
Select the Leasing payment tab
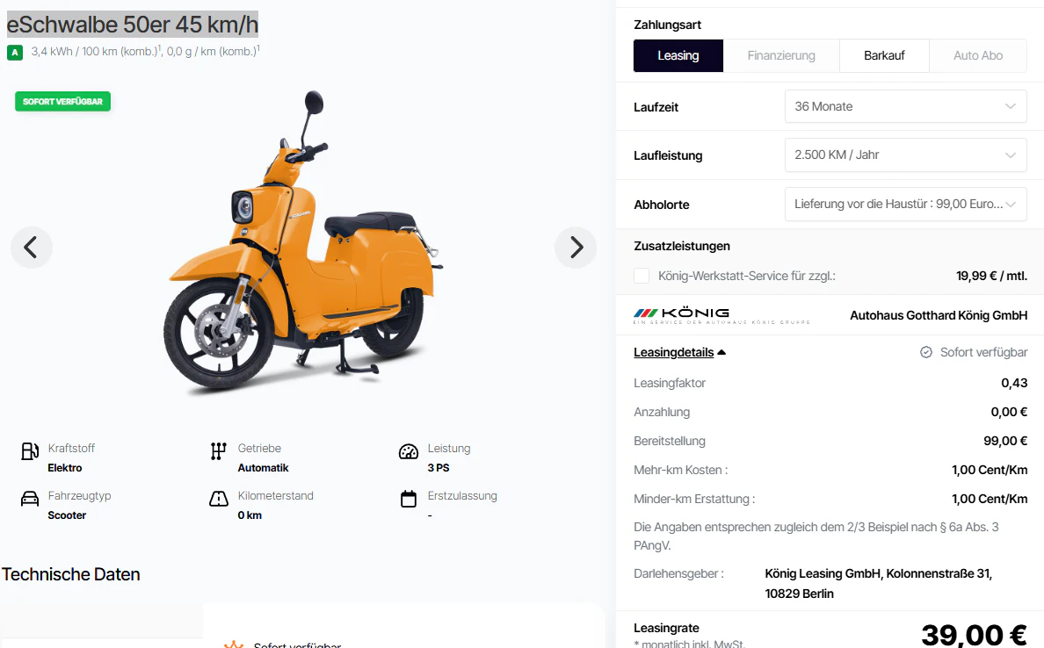[x=678, y=55]
